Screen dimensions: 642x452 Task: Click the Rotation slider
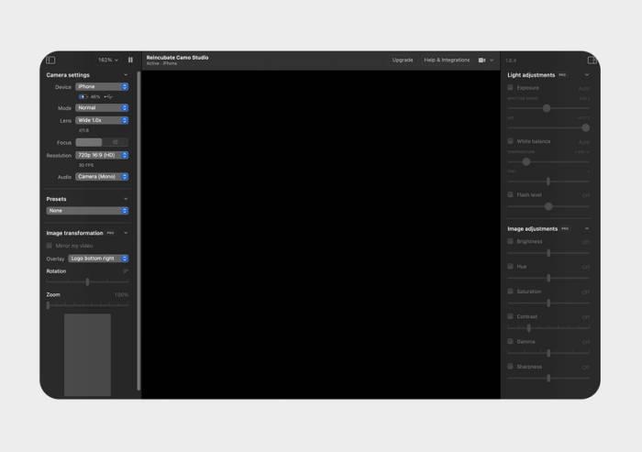coord(87,281)
